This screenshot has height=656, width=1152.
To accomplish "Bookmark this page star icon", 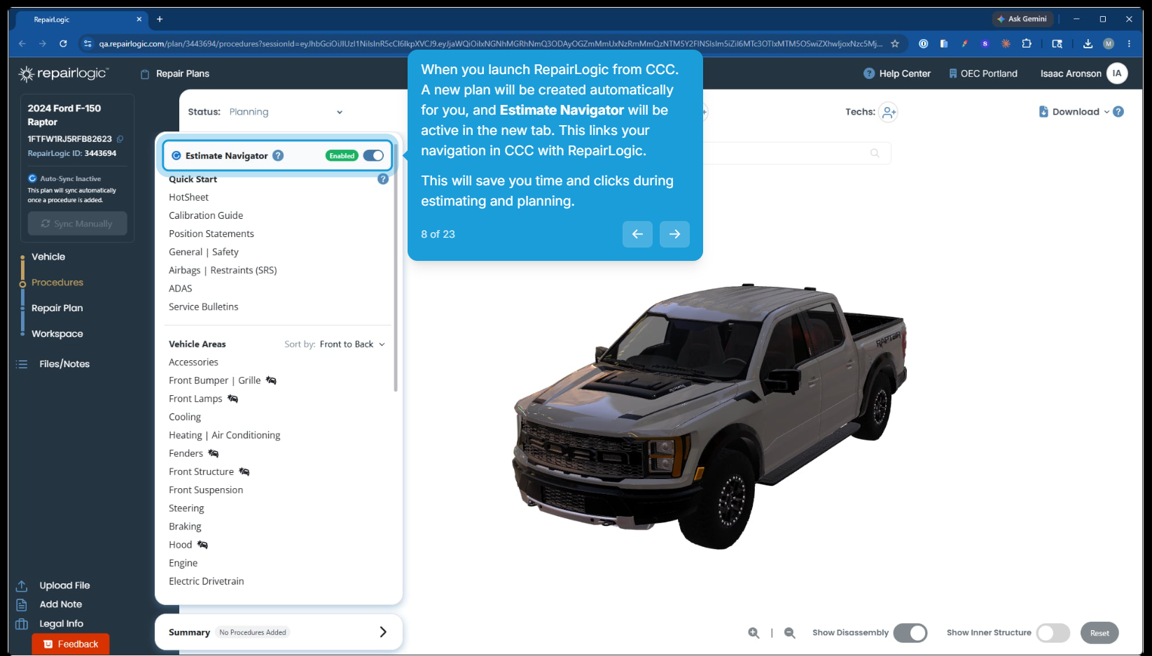I will [x=895, y=43].
